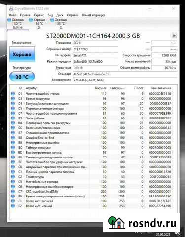
Task: Select the row text CRC-ошибки UltraDMA
Action: tap(42, 192)
